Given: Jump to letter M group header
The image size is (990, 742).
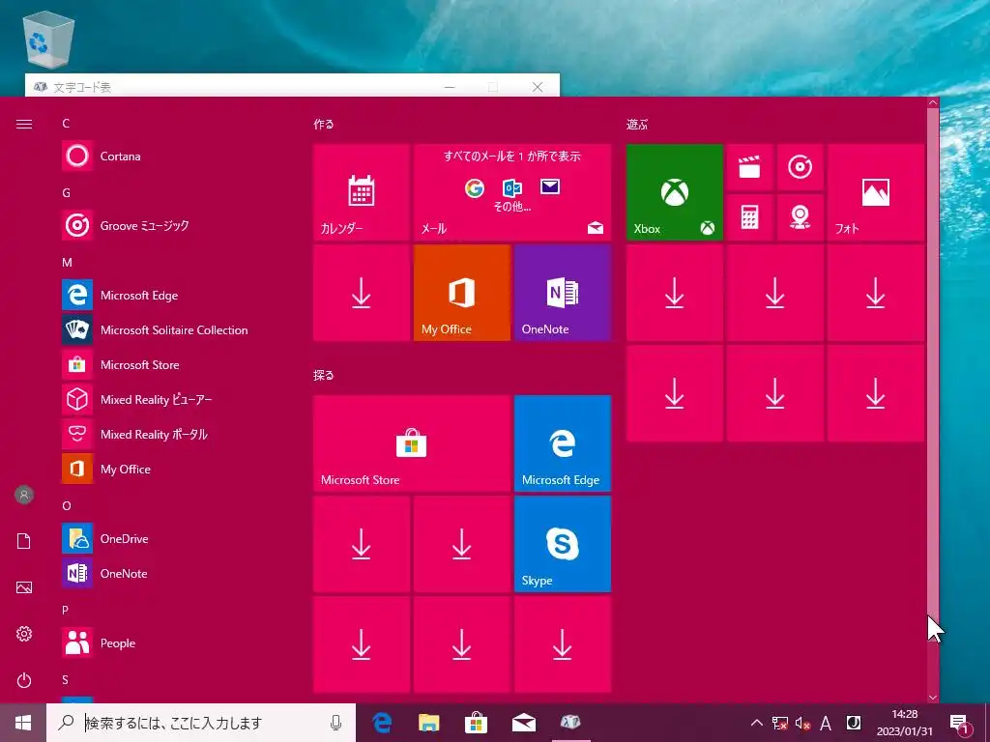Looking at the screenshot, I should pos(67,263).
